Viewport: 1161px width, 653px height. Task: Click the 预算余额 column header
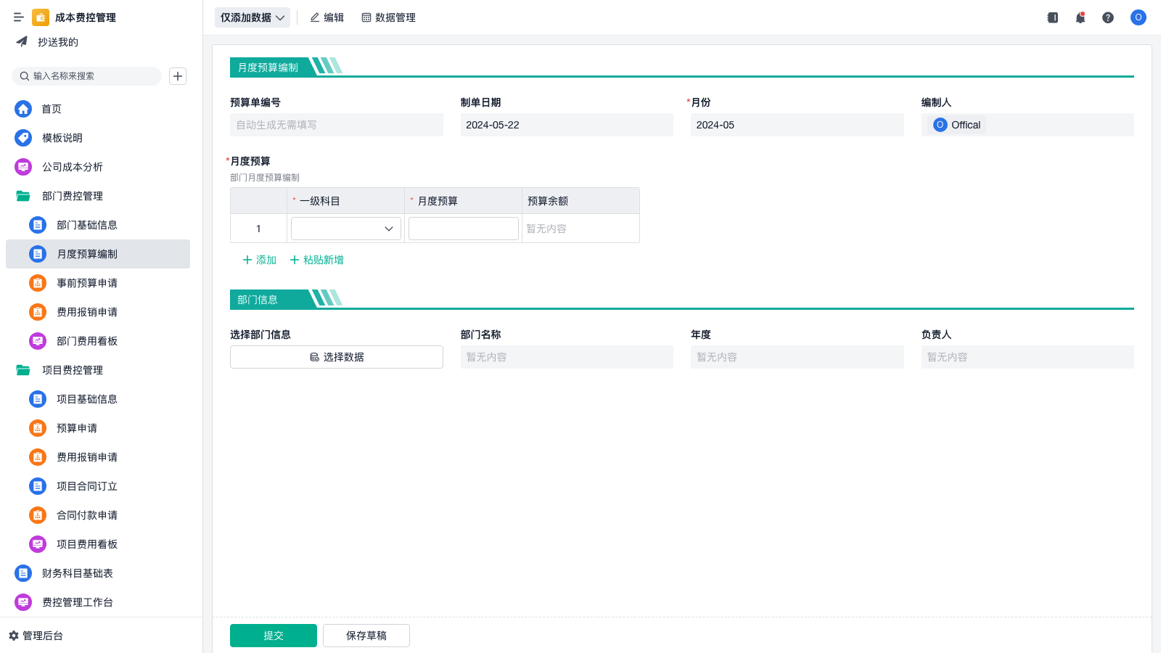[x=580, y=201]
